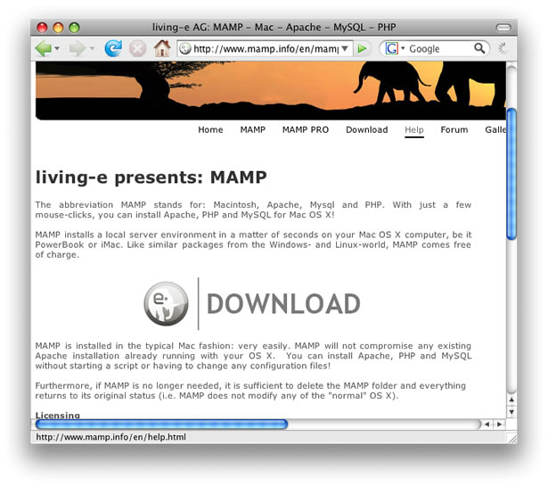Click the Forward arrow button
548x486 pixels.
(x=78, y=48)
